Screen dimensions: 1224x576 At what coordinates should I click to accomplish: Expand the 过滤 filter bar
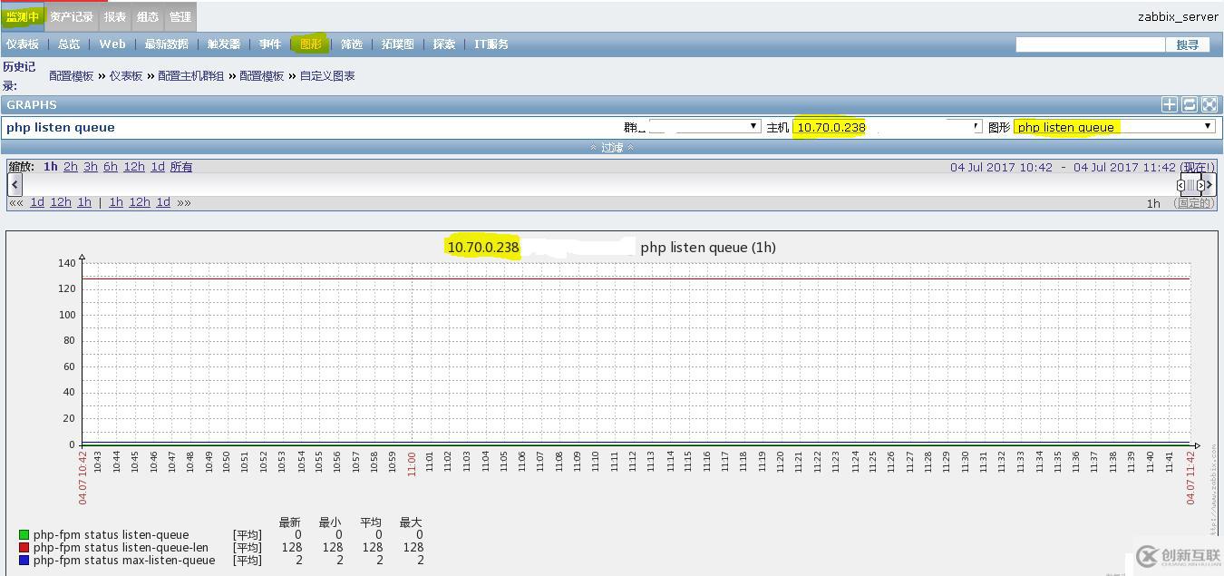tap(612, 147)
